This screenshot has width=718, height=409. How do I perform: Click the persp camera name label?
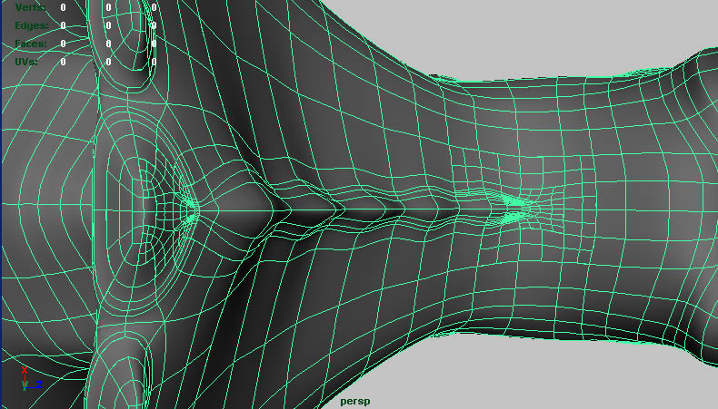click(354, 402)
